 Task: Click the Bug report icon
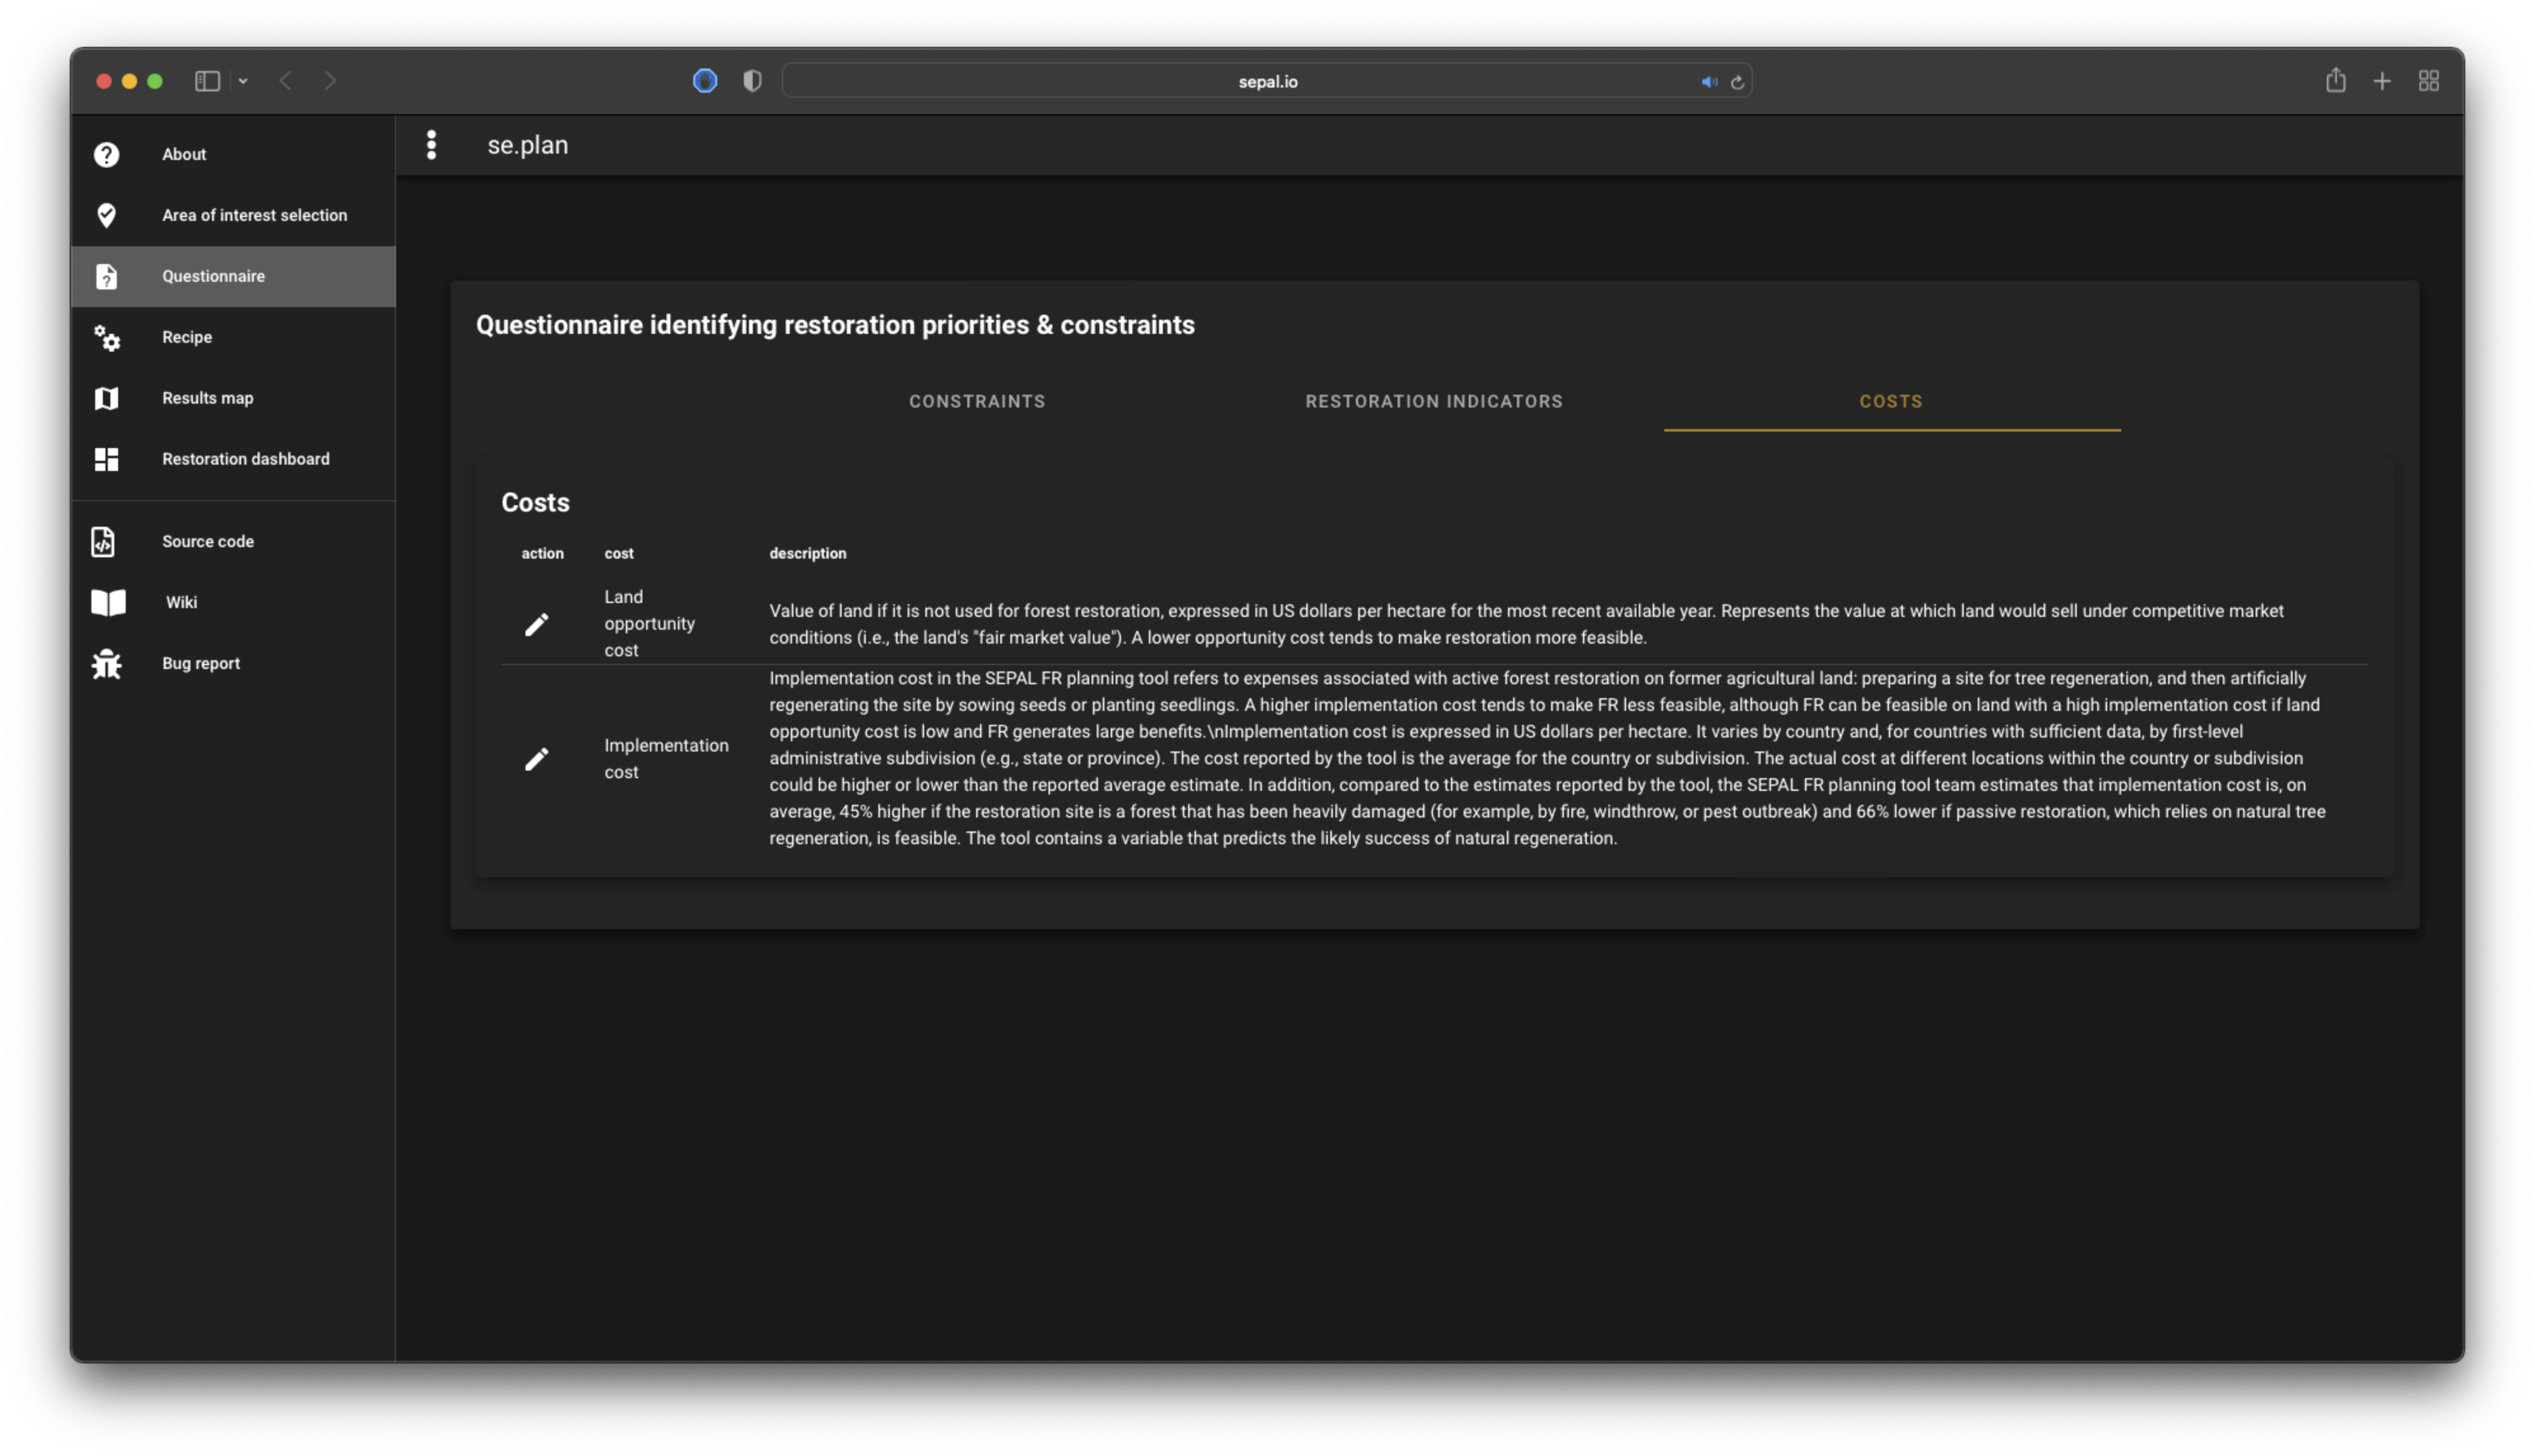[106, 664]
